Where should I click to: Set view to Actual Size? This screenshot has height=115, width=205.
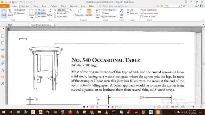pyautogui.click(x=31, y=14)
